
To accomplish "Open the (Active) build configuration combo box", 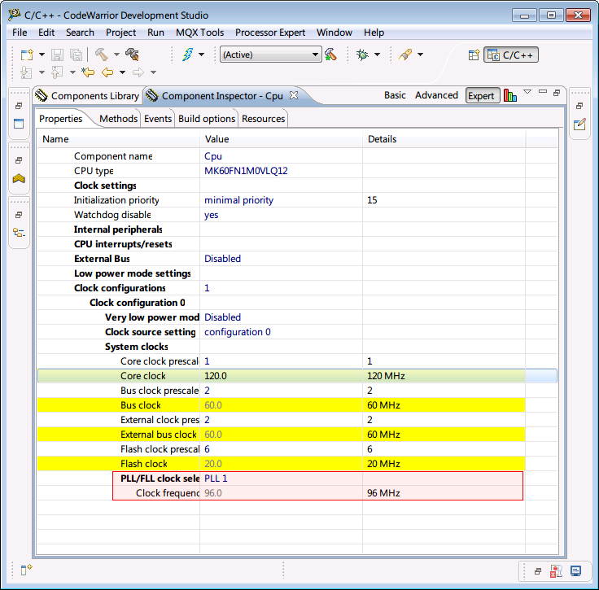I will (x=270, y=55).
